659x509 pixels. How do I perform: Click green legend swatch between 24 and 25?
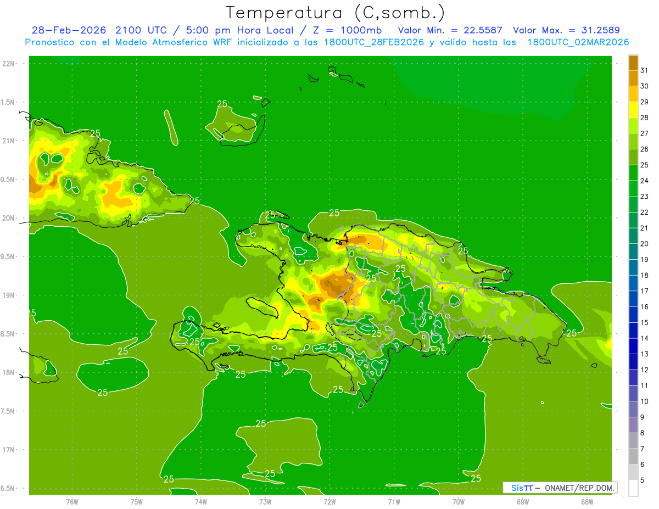(633, 173)
